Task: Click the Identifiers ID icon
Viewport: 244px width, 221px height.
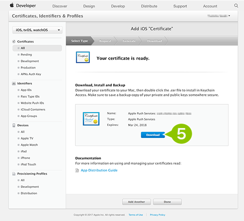Action: pyautogui.click(x=14, y=84)
